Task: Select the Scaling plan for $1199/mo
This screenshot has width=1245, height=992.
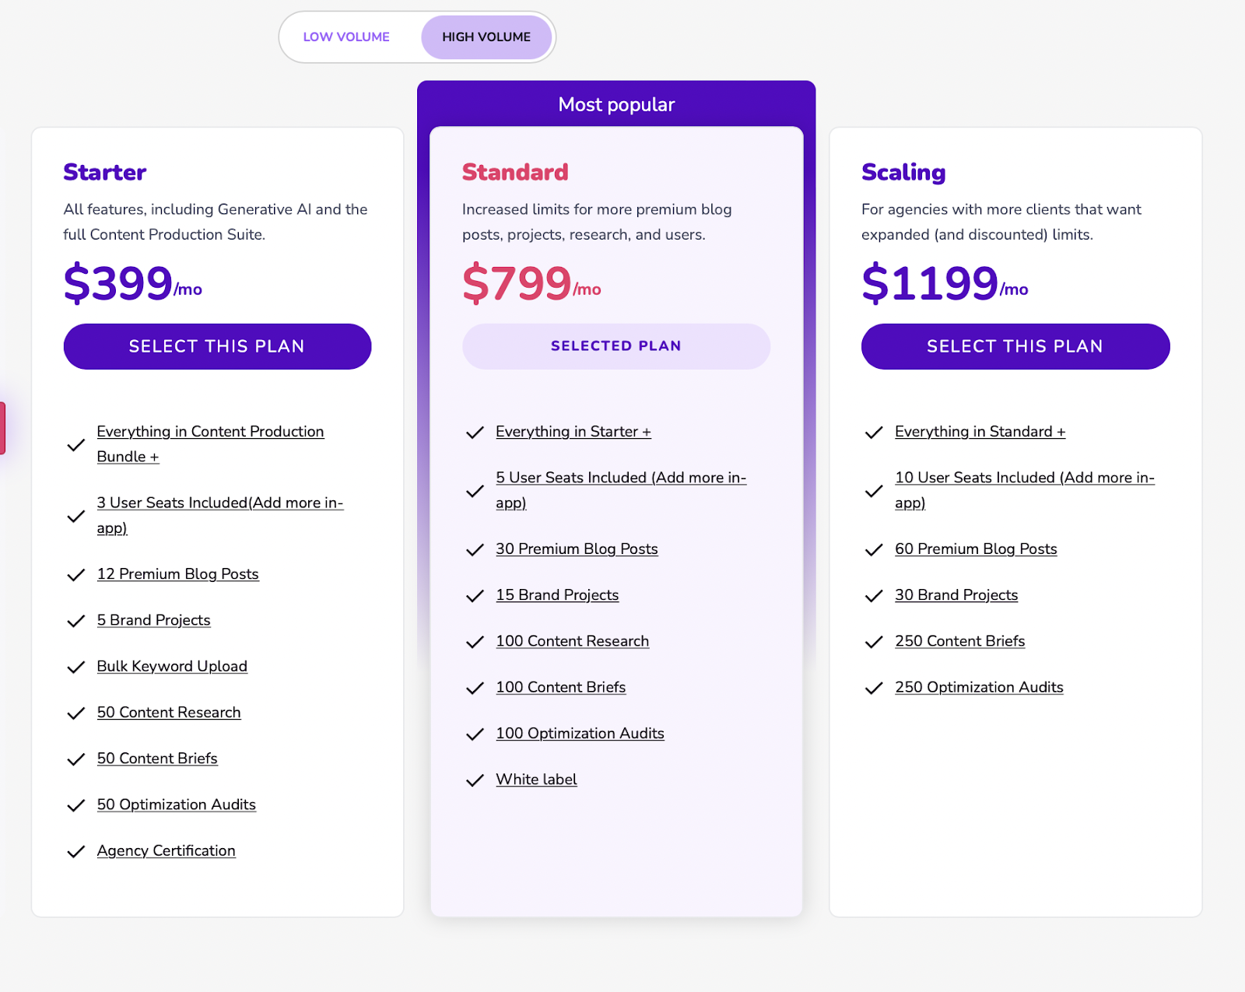Action: [x=1015, y=346]
